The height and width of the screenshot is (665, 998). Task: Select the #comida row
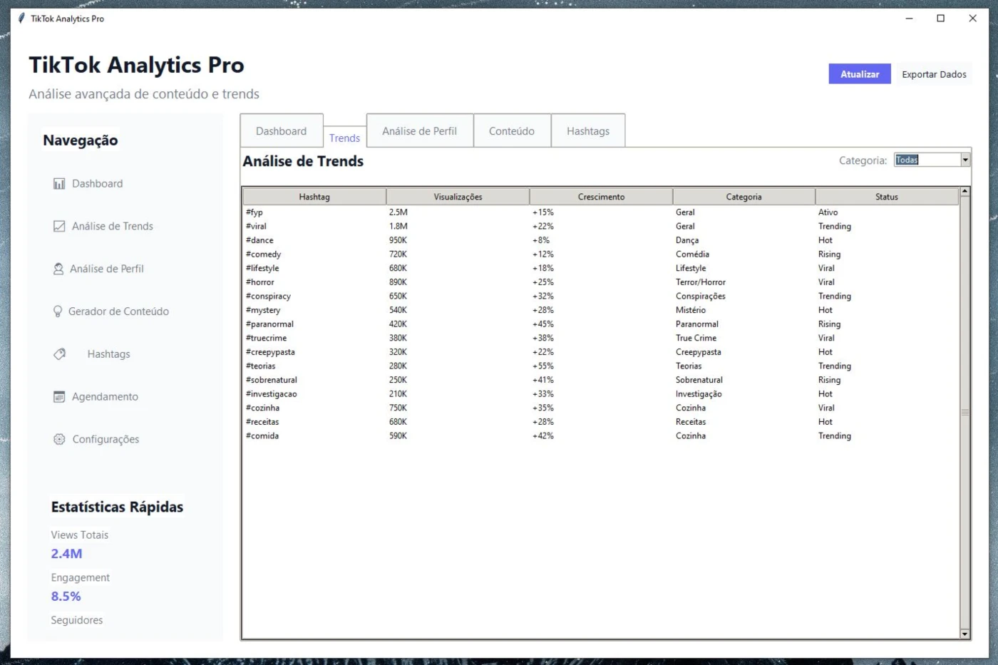click(x=600, y=436)
